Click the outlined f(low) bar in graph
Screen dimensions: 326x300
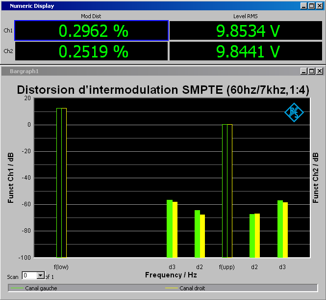[62, 183]
